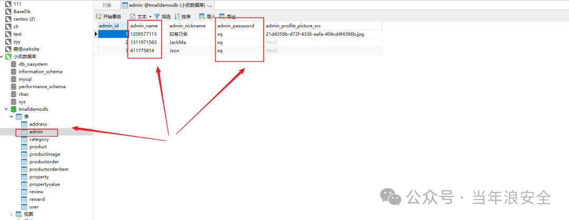Open the propertyvalue table
Screen dimensions: 569x220
coord(45,184)
